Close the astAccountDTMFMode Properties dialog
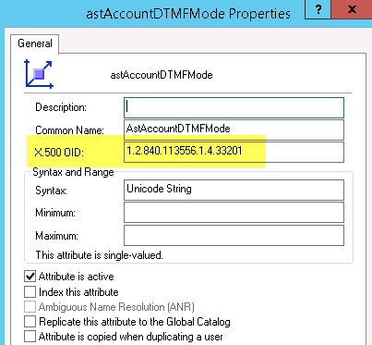The width and height of the screenshot is (372, 345). 352,9
